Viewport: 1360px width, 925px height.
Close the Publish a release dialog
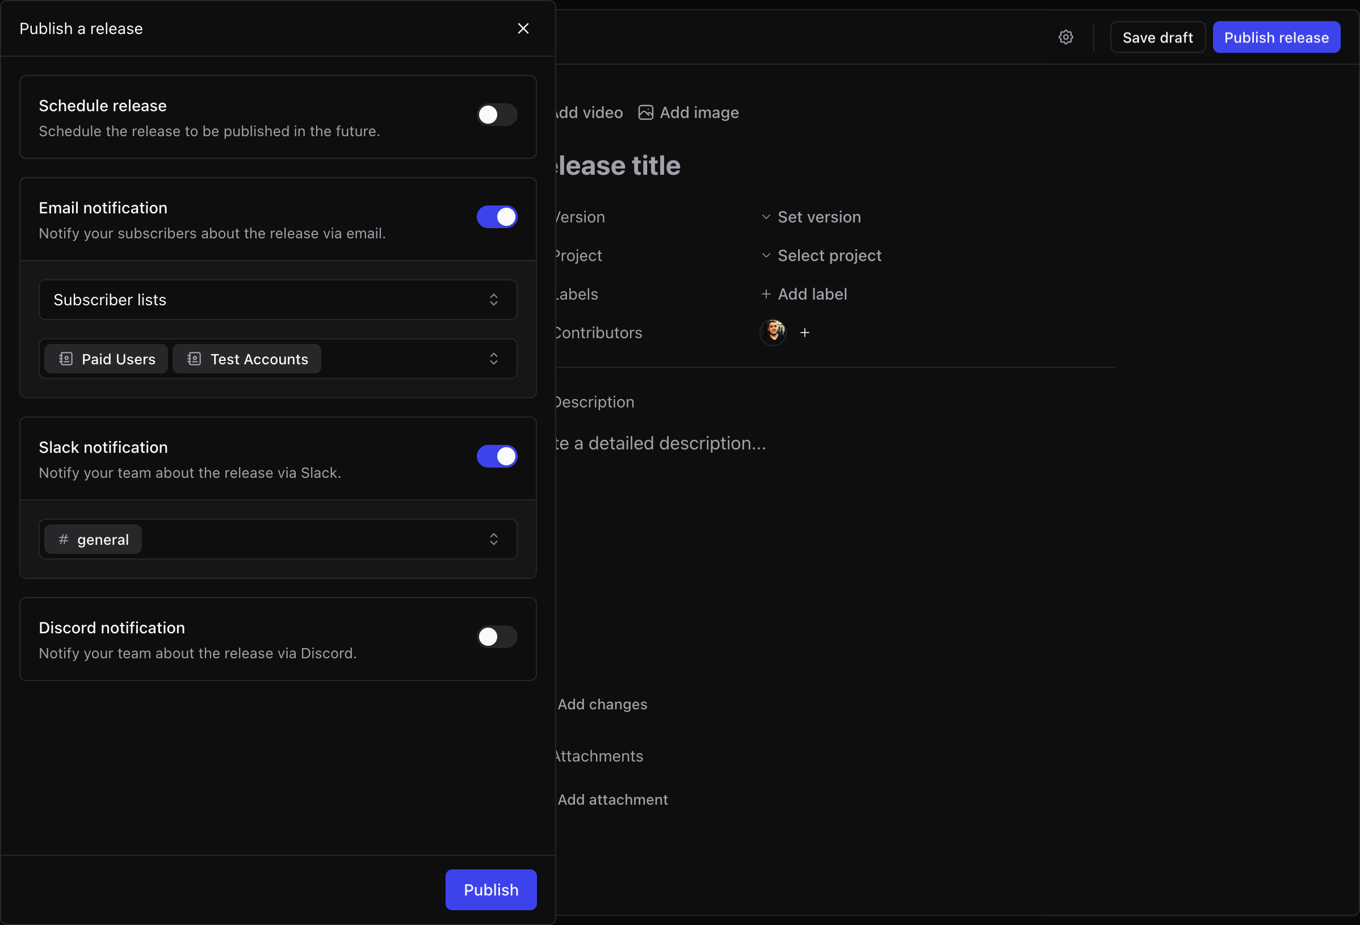click(x=523, y=28)
